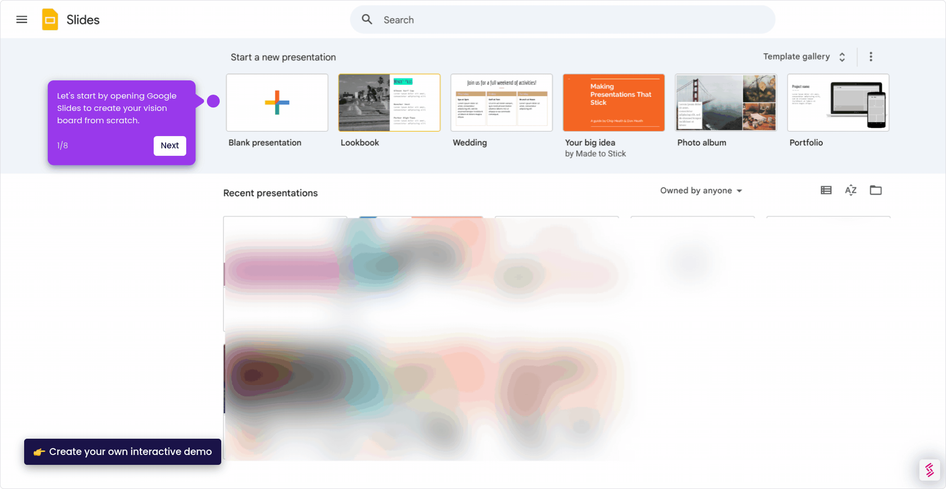Click the Google Slides logo icon
946x489 pixels.
click(x=50, y=20)
